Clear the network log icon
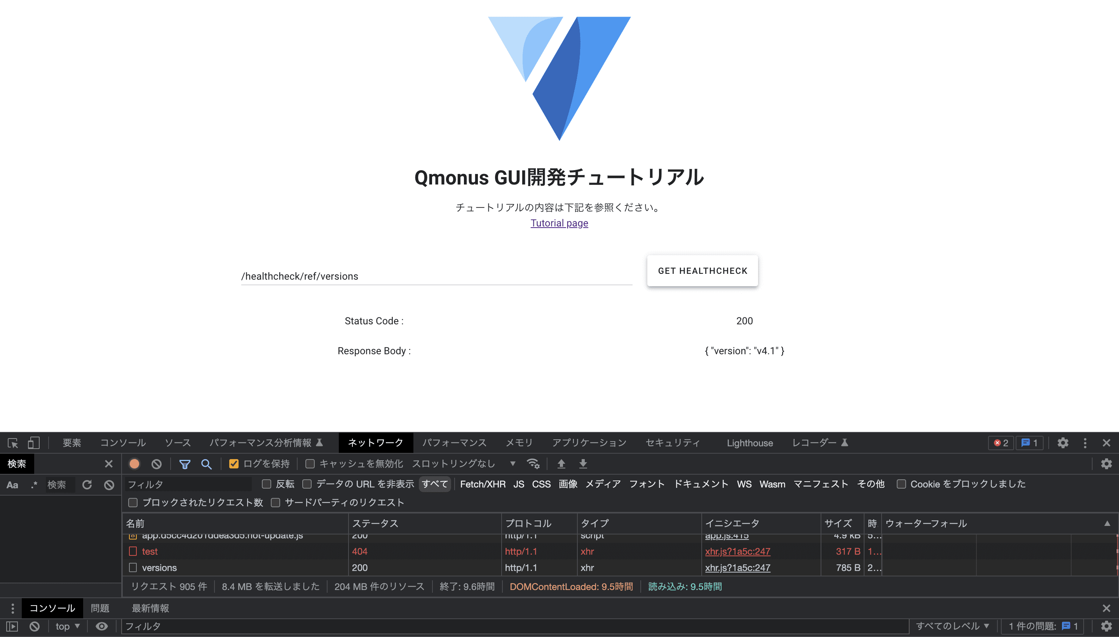This screenshot has height=637, width=1119. [156, 464]
